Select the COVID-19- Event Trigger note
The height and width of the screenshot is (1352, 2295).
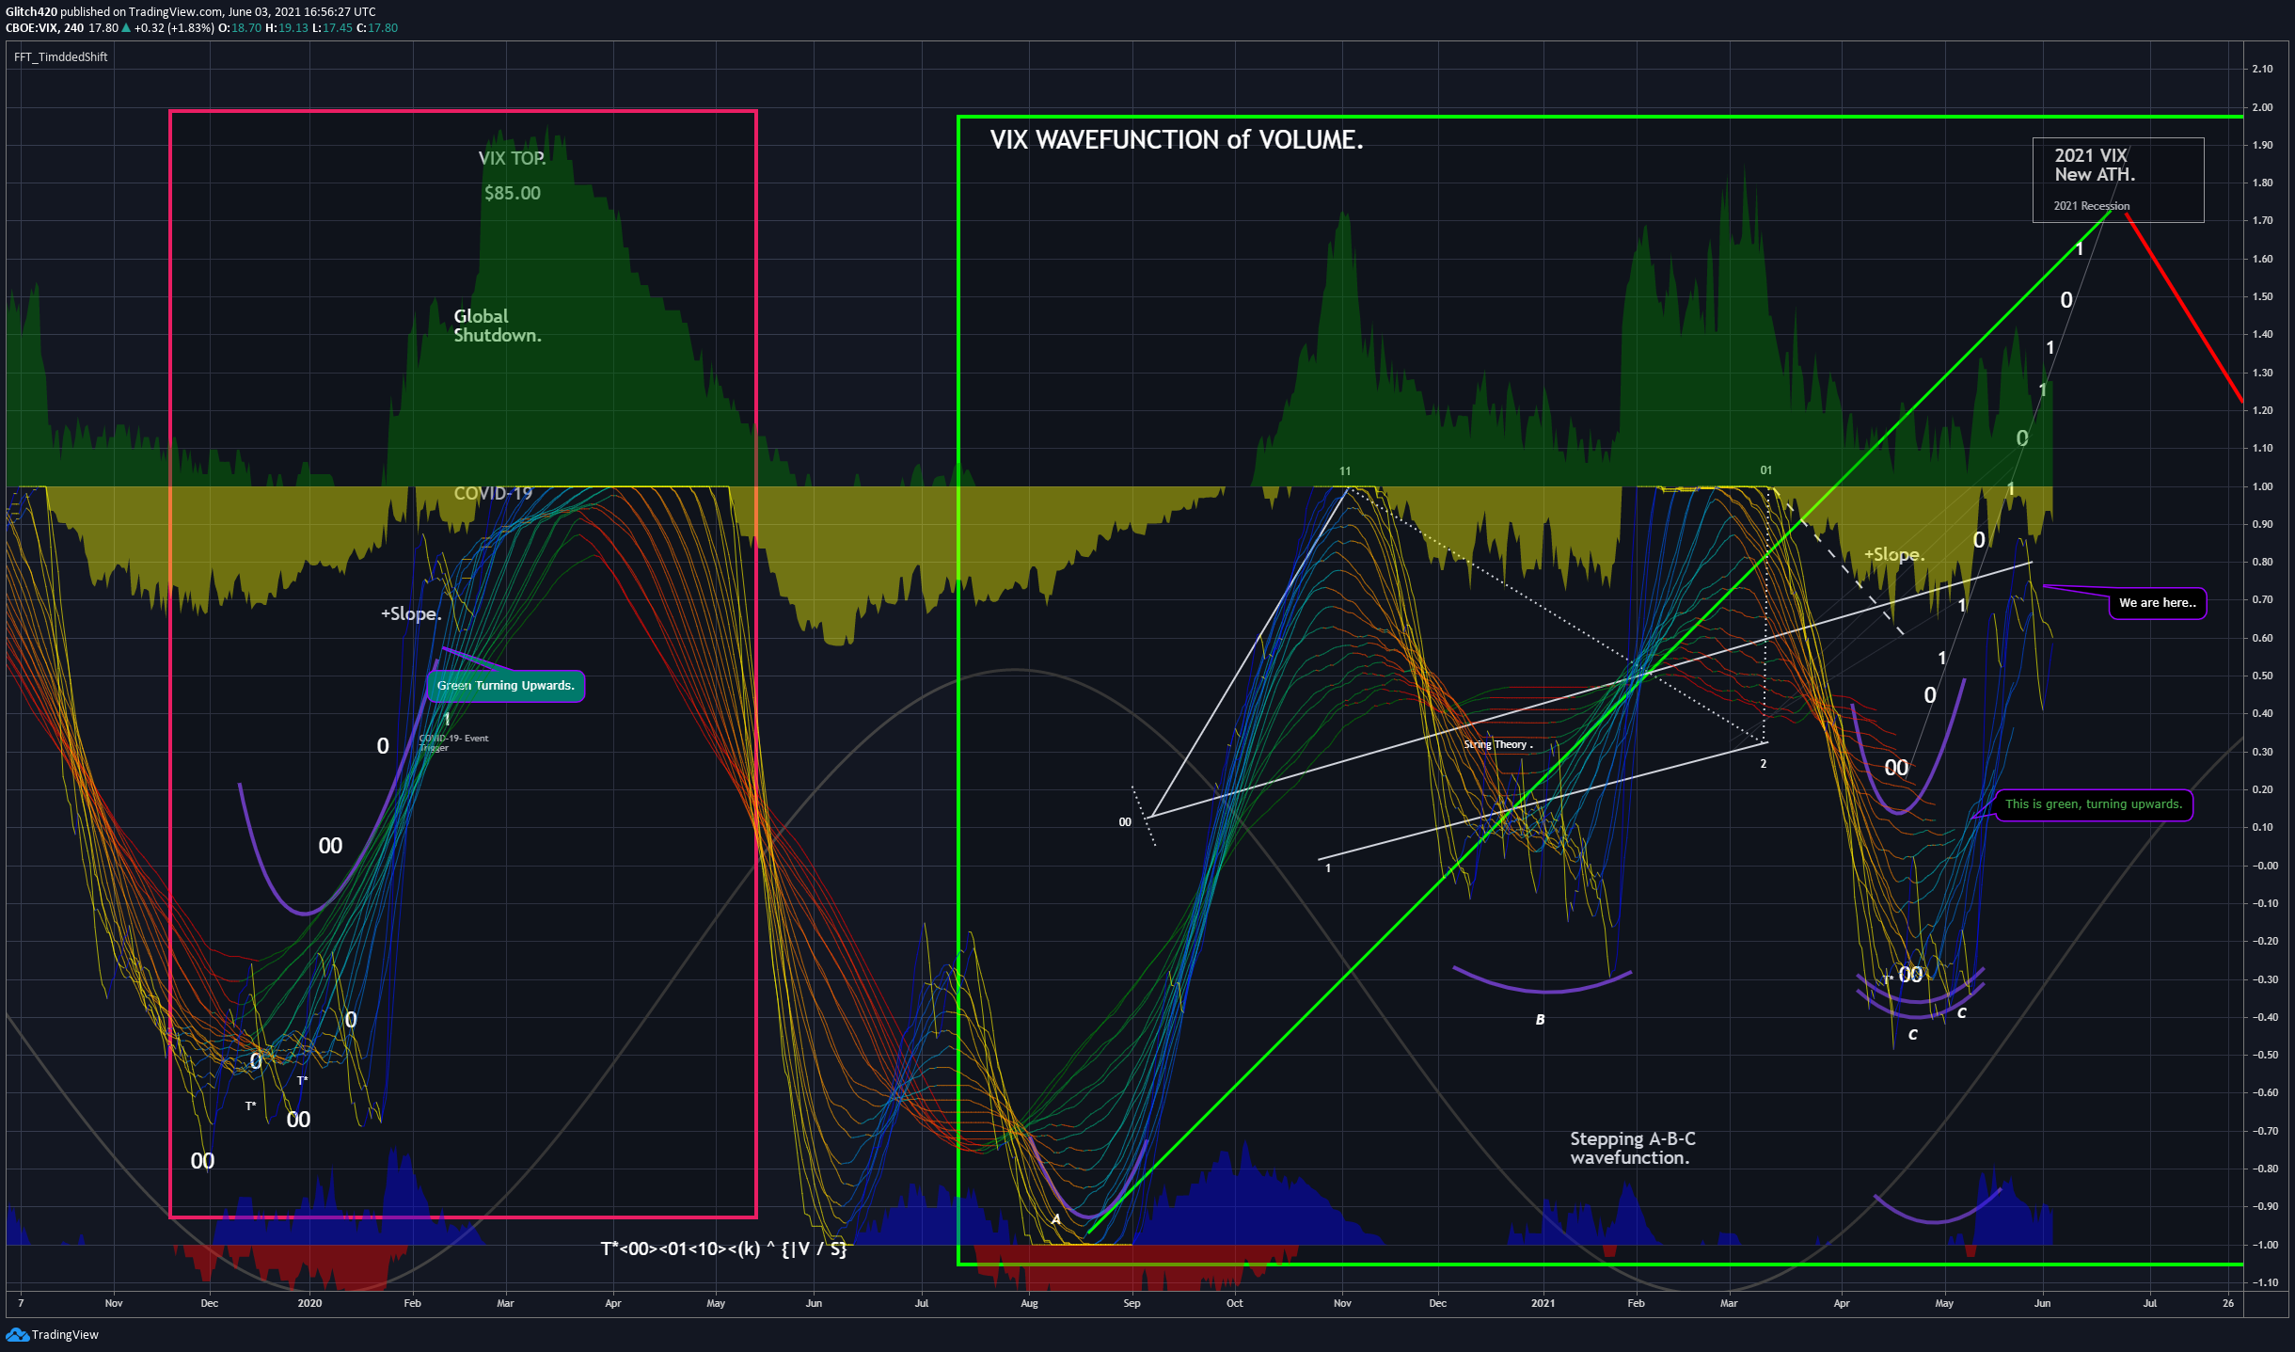[x=453, y=742]
